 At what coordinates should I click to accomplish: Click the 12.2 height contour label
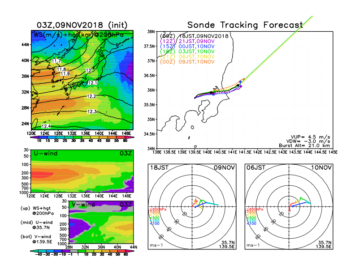coord(91,96)
